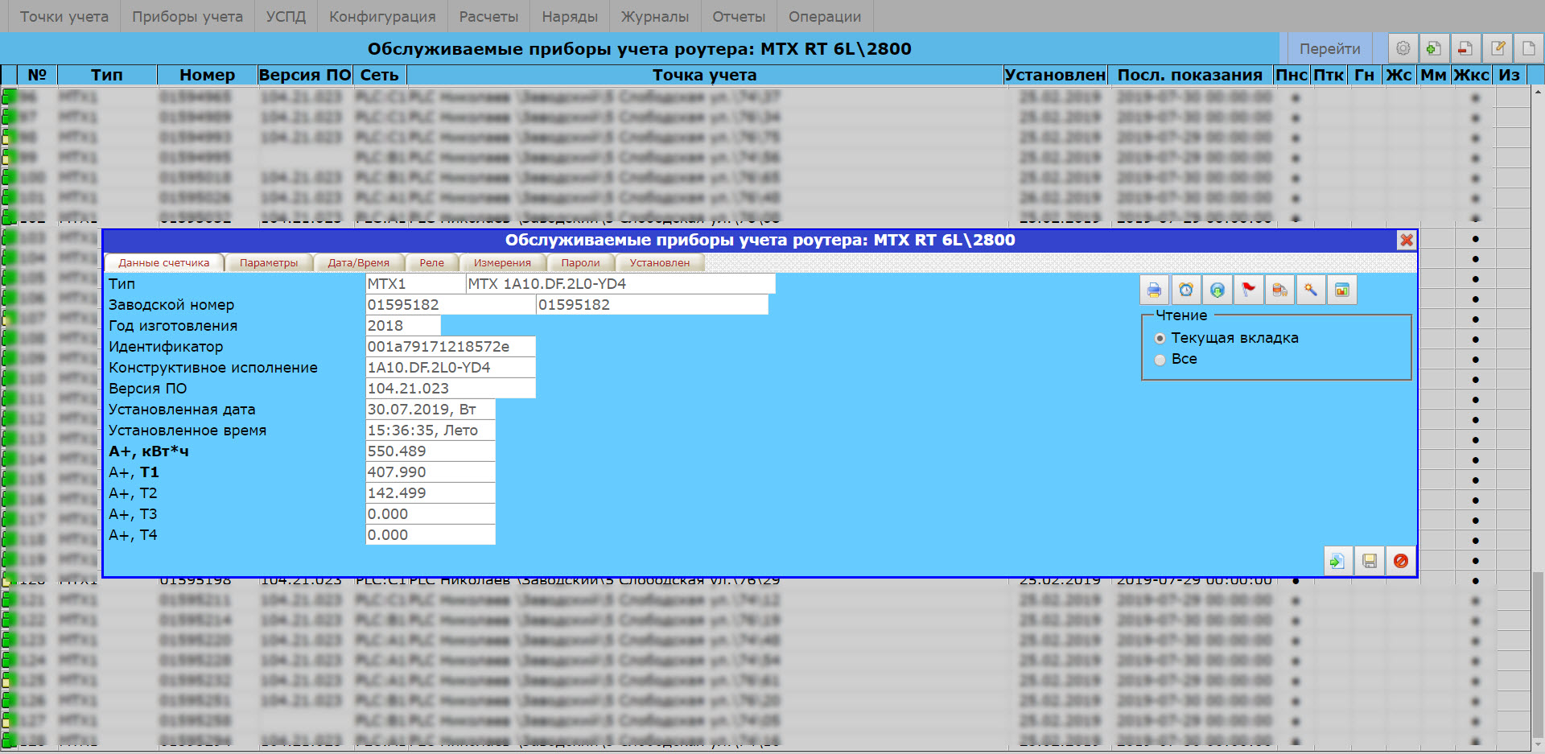Click the 'A+, кВт*ч' value 550.489
Image resolution: width=1545 pixels, height=754 pixels.
431,451
